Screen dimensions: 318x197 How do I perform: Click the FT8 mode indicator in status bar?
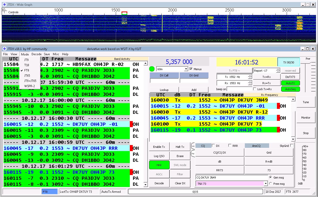point(50,192)
